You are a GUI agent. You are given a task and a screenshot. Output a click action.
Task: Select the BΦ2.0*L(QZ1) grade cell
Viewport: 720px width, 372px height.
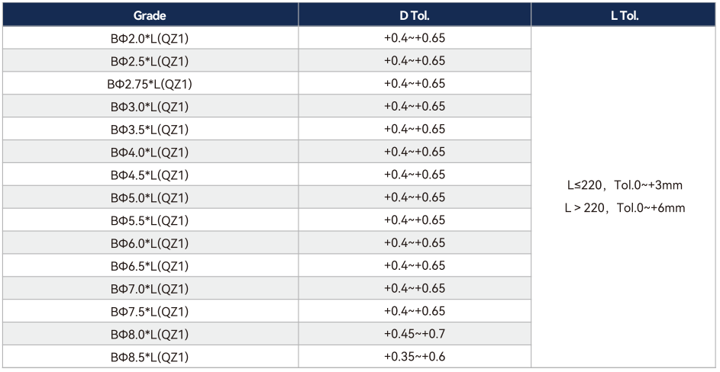click(x=150, y=38)
